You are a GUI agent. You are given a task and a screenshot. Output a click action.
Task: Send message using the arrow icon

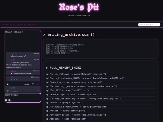point(38,91)
